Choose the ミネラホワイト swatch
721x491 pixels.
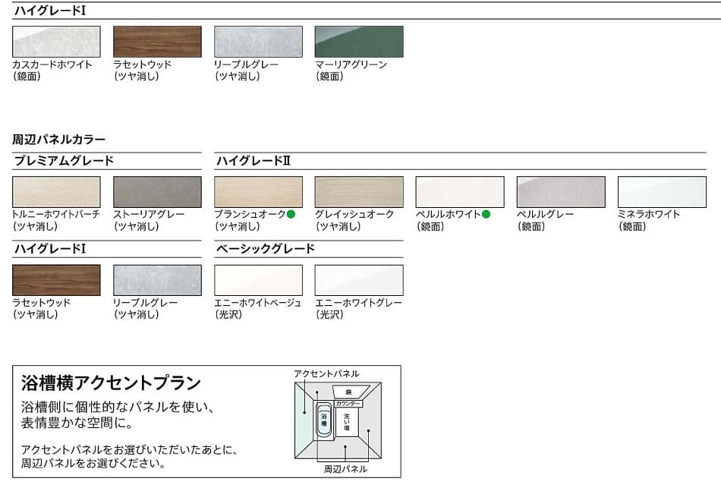pyautogui.click(x=662, y=192)
